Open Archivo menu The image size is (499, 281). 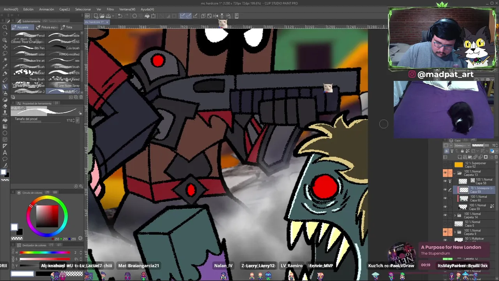11,9
